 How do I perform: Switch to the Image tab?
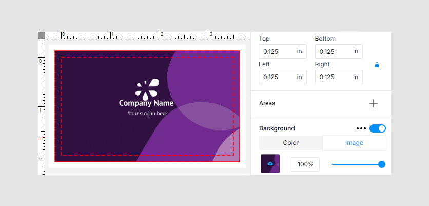[354, 143]
